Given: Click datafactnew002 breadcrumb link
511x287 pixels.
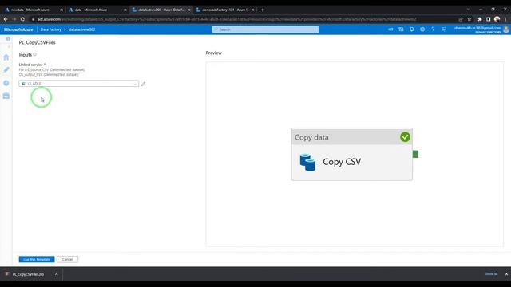Looking at the screenshot, I should [81, 29].
